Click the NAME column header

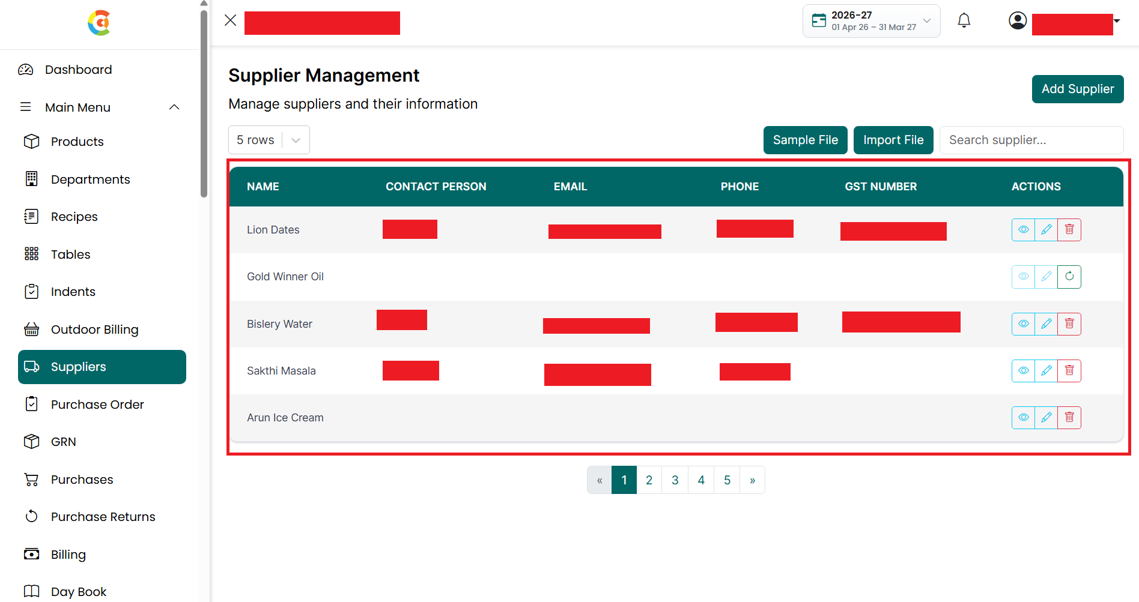(263, 187)
